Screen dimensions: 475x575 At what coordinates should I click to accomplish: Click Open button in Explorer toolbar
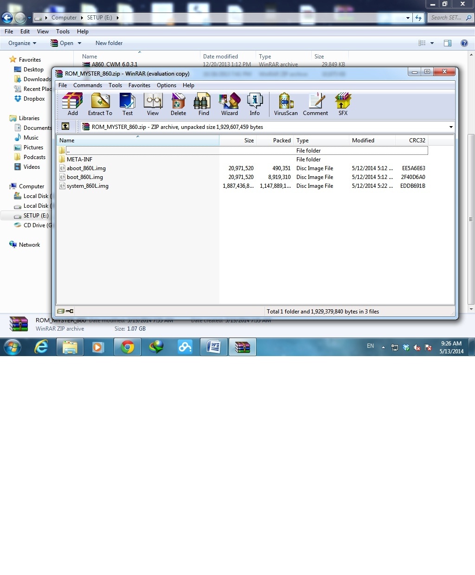pyautogui.click(x=62, y=43)
